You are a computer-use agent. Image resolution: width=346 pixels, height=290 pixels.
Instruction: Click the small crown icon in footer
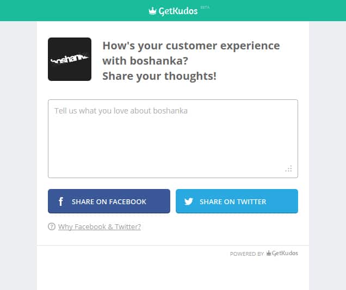[269, 253]
